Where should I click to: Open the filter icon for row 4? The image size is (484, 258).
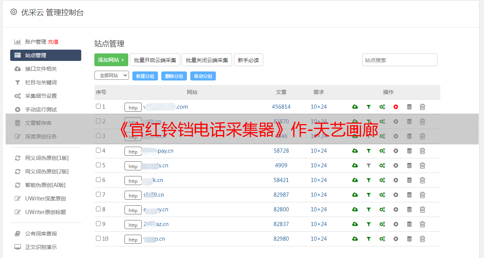(369, 151)
